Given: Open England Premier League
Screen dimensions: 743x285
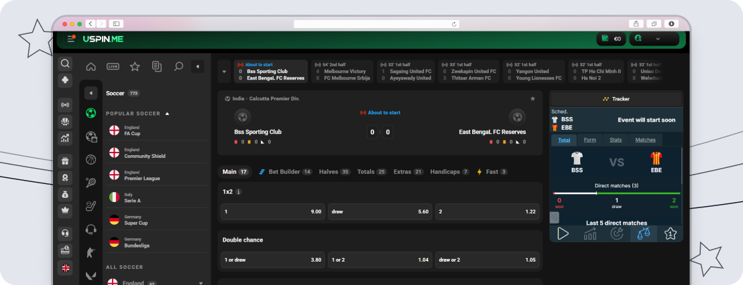Looking at the screenshot, I should (156, 175).
